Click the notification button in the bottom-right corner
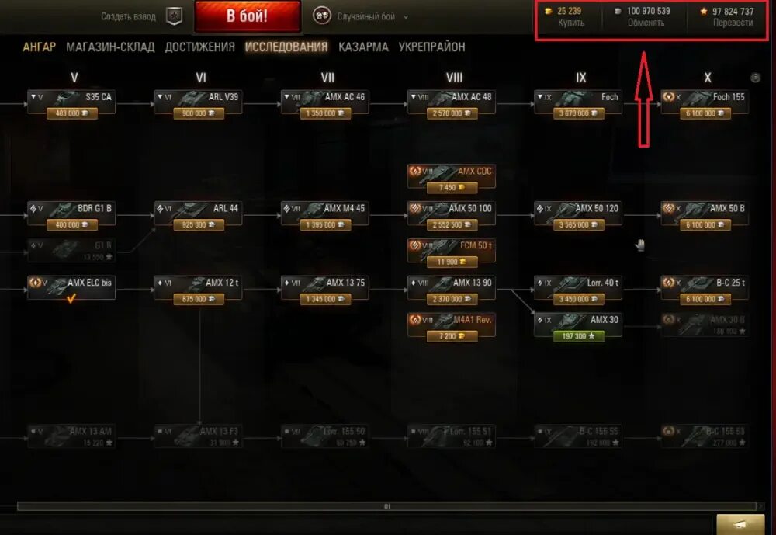This screenshot has width=776, height=535. coord(740,524)
